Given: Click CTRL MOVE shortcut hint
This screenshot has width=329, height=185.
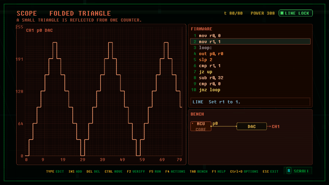Looking at the screenshot, I should click(114, 171).
